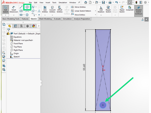Click the Open document icon
This screenshot has width=151, height=113.
click(x=97, y=2)
